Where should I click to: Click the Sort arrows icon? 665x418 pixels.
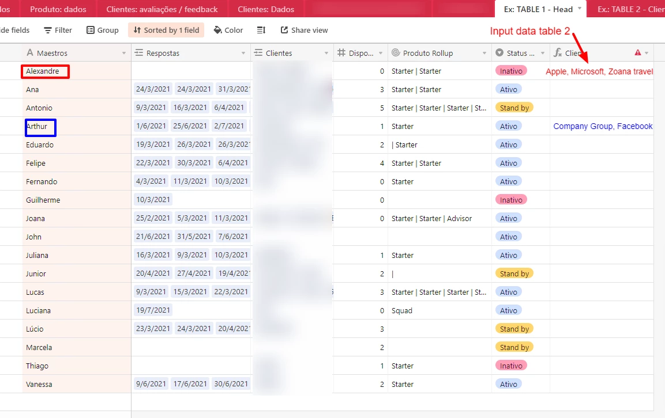pyautogui.click(x=137, y=30)
